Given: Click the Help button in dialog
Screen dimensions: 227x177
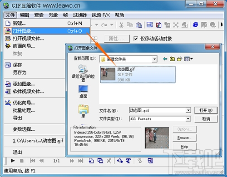Looking at the screenshot, I should [x=184, y=147].
